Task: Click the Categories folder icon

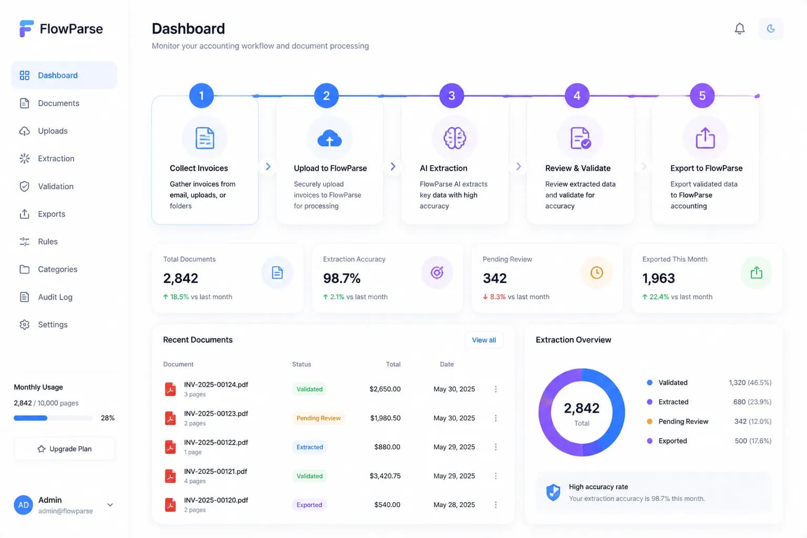Action: pos(25,269)
